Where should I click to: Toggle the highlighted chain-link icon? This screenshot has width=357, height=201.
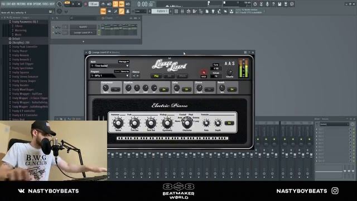(x=122, y=11)
